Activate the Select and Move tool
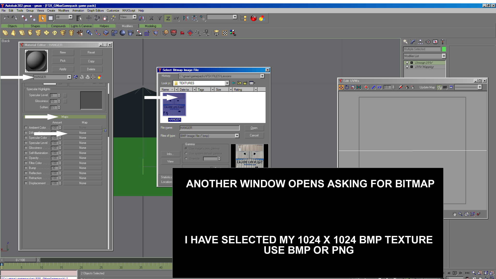The width and height of the screenshot is (496, 279). (89, 18)
